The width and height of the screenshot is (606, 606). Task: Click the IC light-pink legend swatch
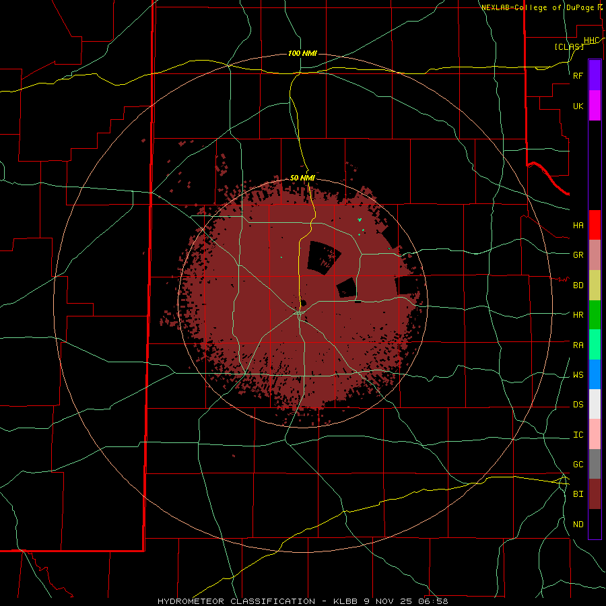tap(595, 434)
